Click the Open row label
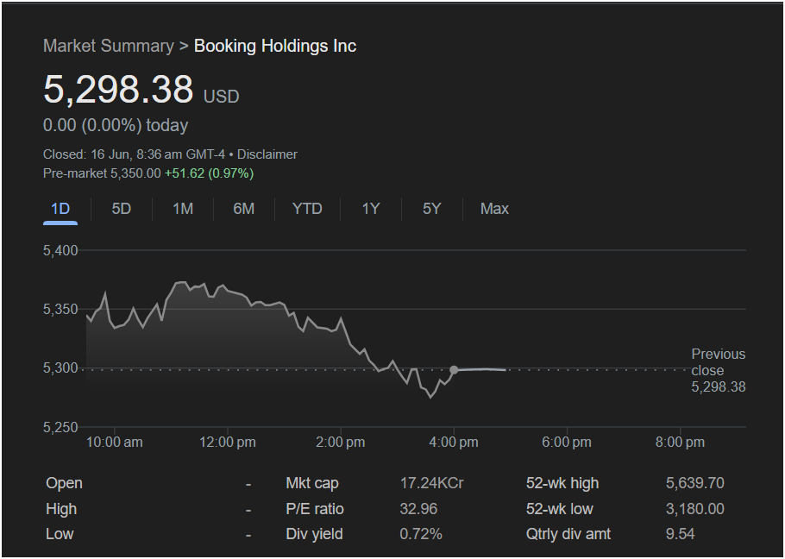785x559 pixels. pyautogui.click(x=64, y=483)
